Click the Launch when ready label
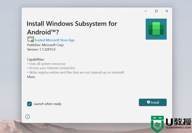Screen dimensions: 192x133 pyautogui.click(x=47, y=104)
